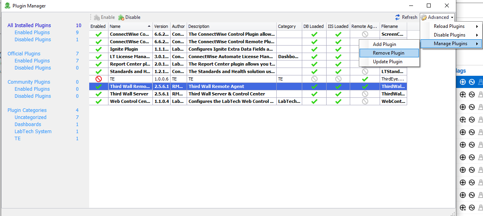Click wave circle icon in highlighted background row
The image size is (483, 216).
click(x=472, y=82)
